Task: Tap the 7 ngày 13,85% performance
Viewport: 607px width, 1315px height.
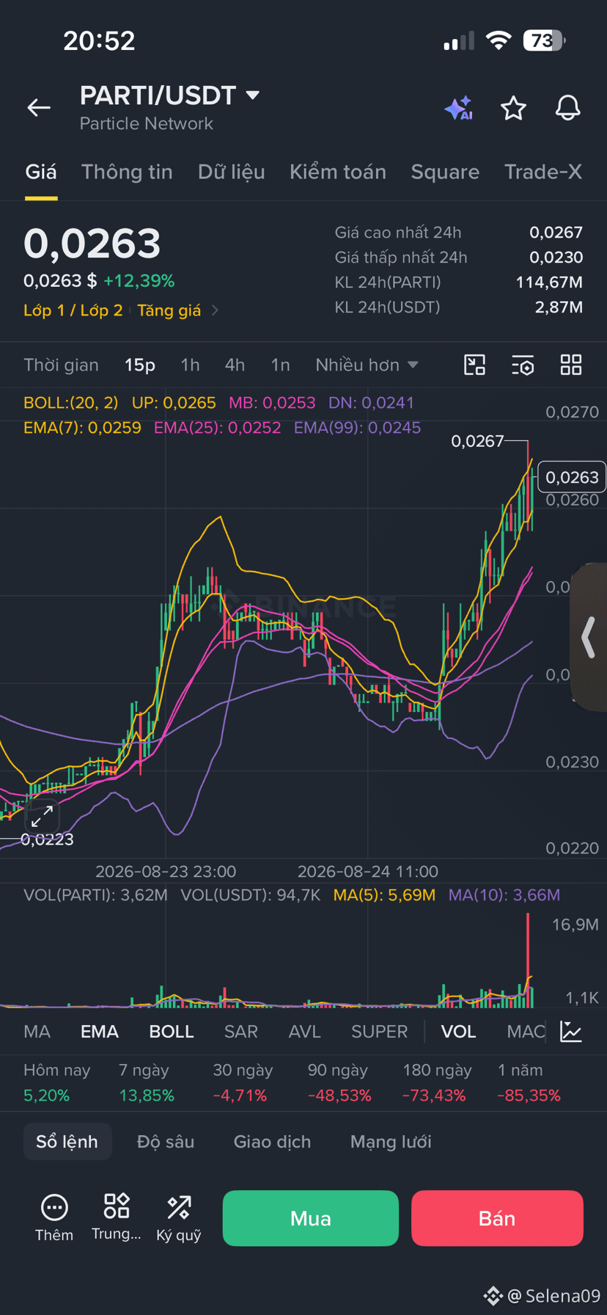Action: tap(146, 1082)
